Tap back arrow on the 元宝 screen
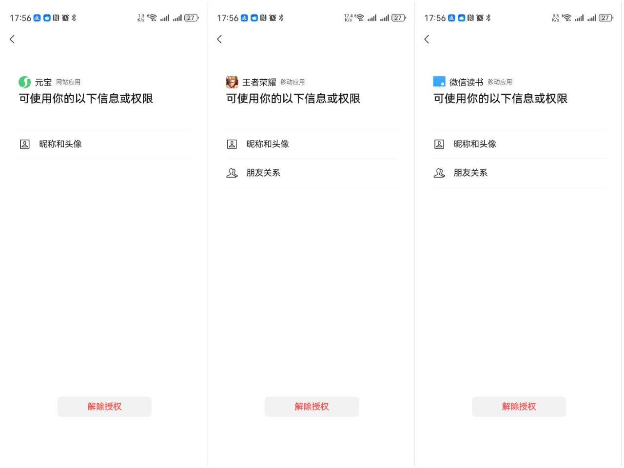Image resolution: width=624 pixels, height=468 pixels. pos(12,39)
